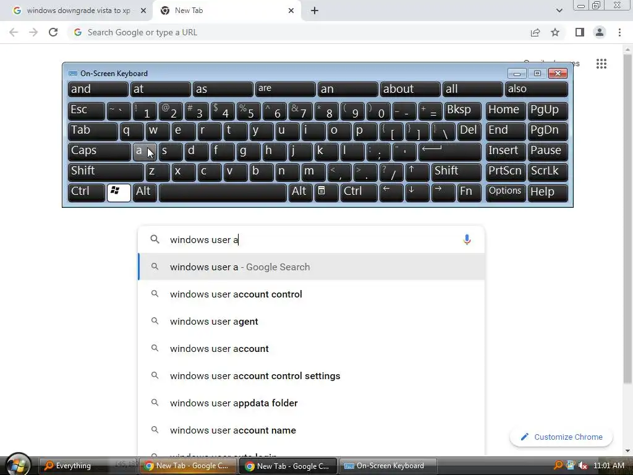633x475 pixels.
Task: Start voice search with microphone icon
Action: (x=467, y=239)
